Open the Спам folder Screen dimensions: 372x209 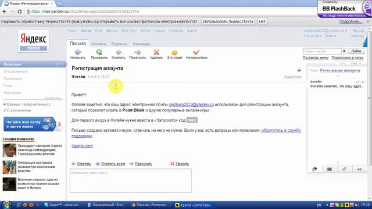coord(8,85)
